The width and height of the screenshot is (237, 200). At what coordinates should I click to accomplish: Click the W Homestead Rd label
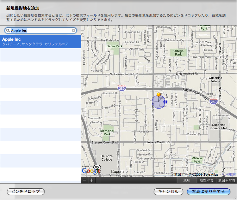[122, 74]
